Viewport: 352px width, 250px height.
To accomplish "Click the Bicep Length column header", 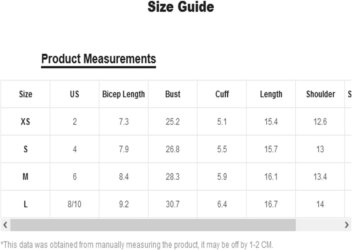I will click(x=124, y=94).
